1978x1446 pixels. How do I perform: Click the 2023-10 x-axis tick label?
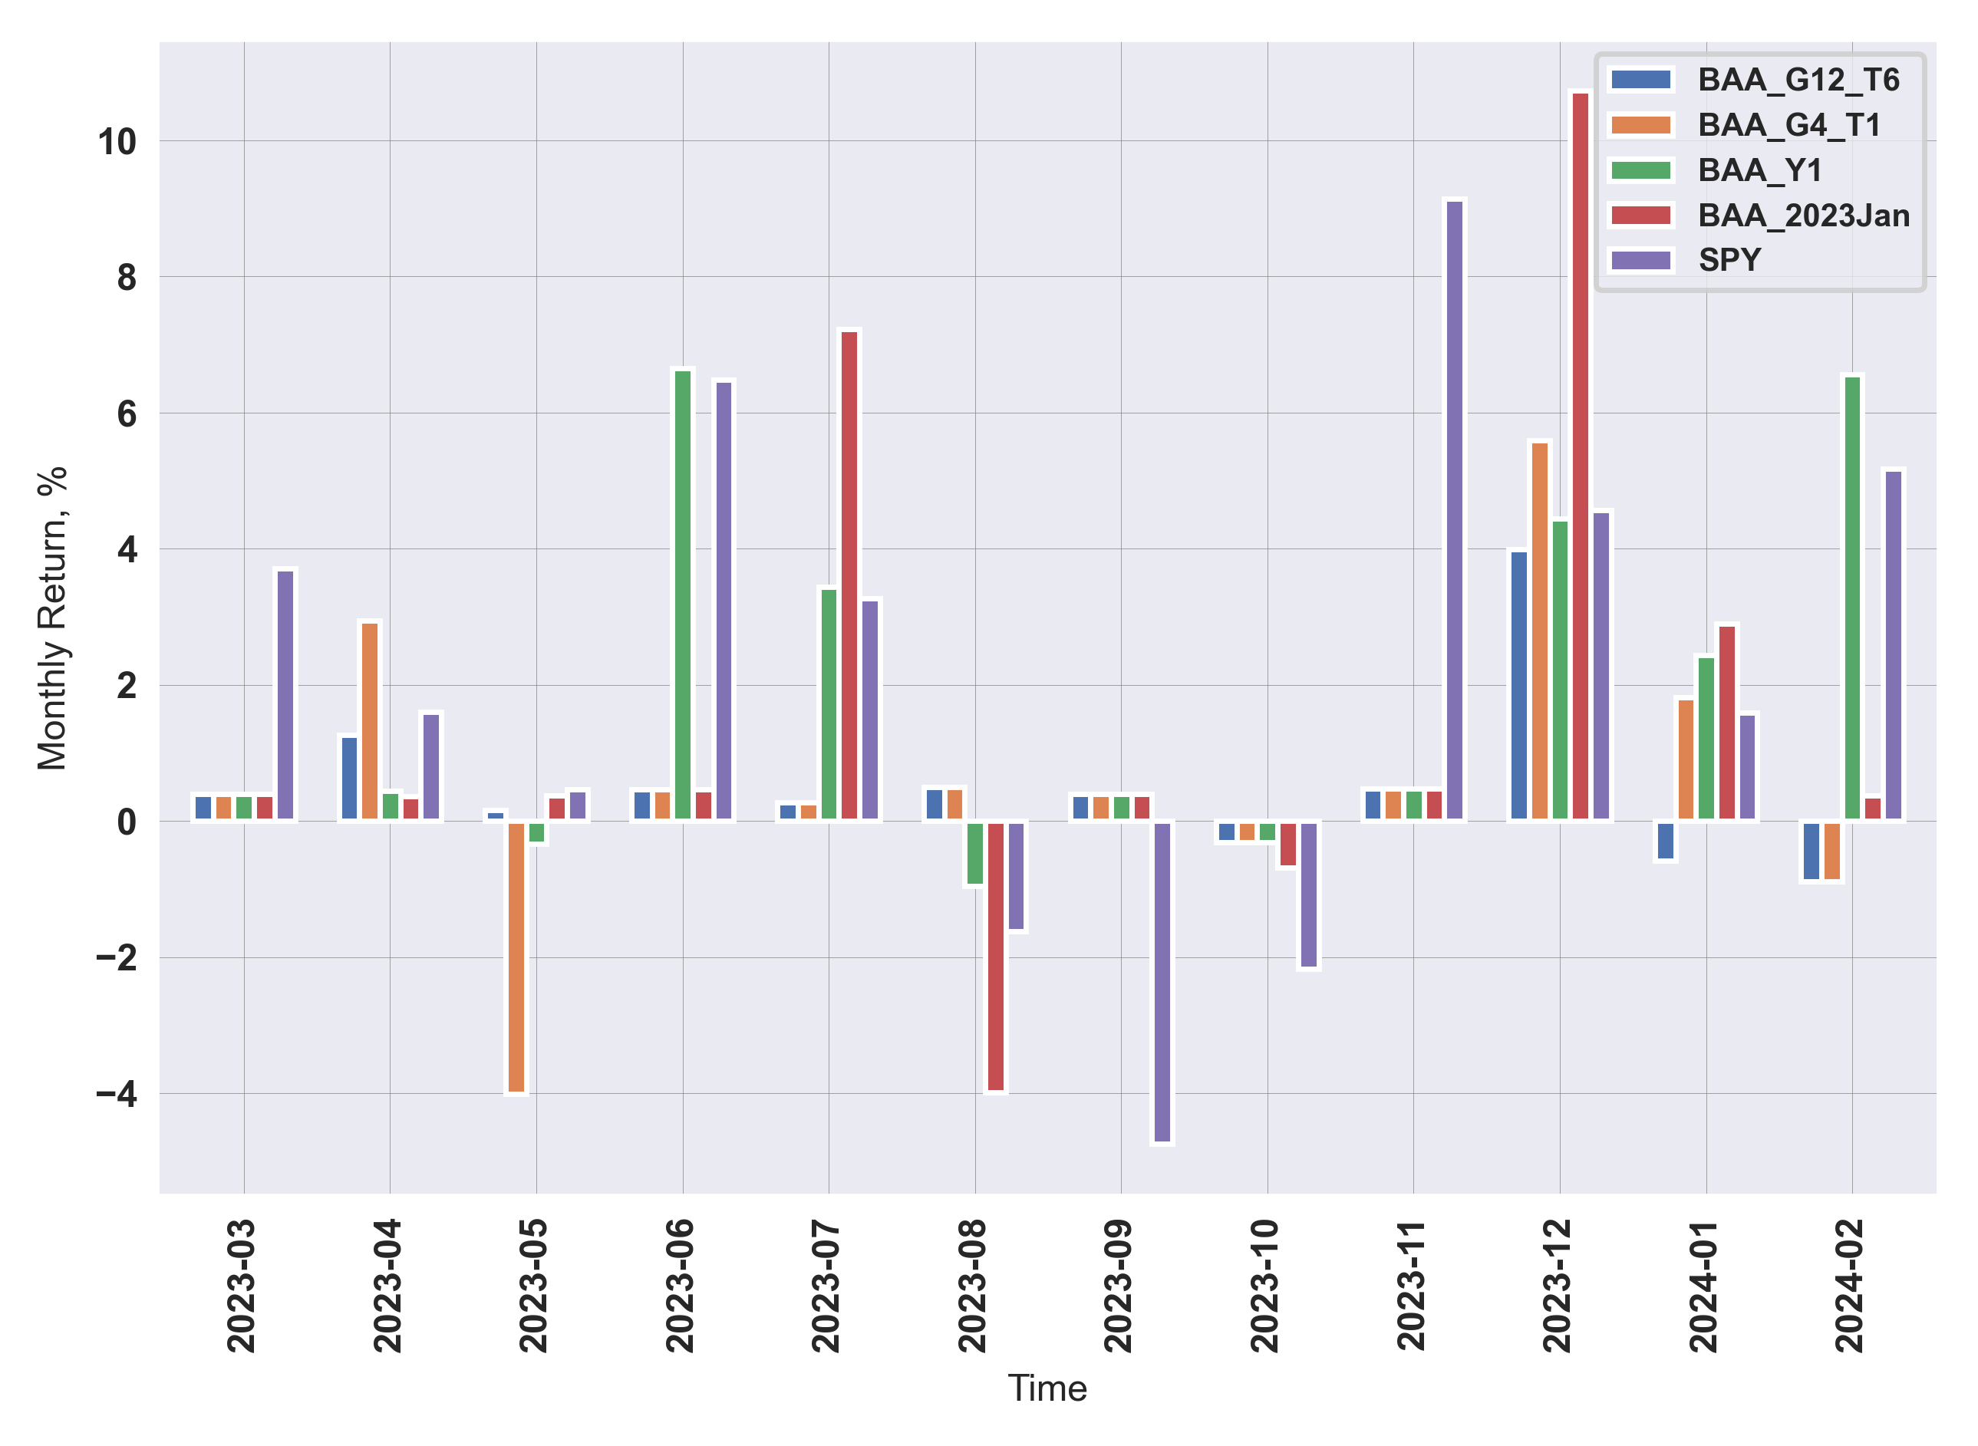pyautogui.click(x=1265, y=1286)
